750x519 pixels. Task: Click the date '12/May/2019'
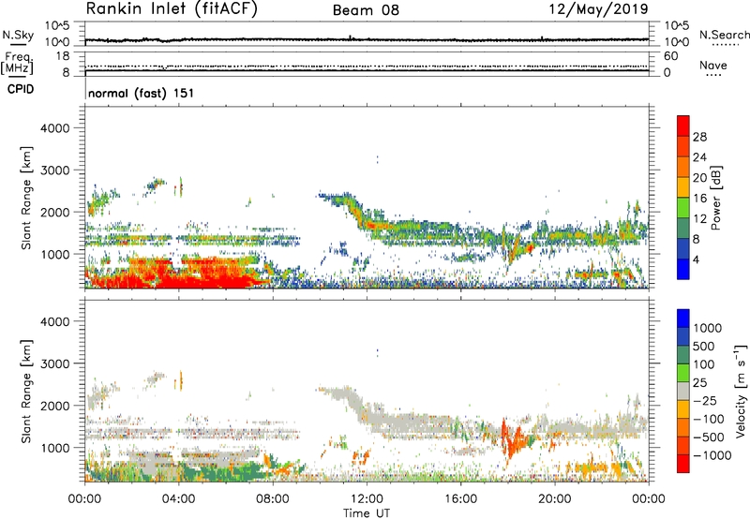point(598,8)
